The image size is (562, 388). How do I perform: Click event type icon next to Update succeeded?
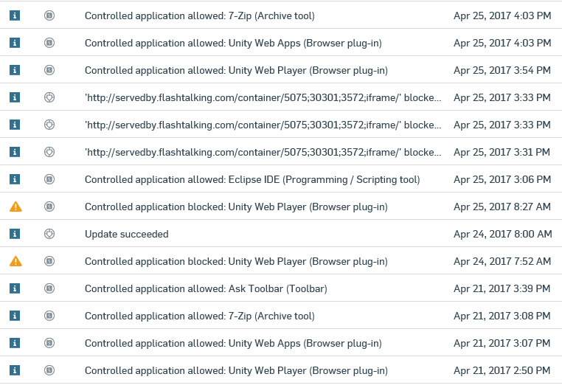(x=49, y=234)
